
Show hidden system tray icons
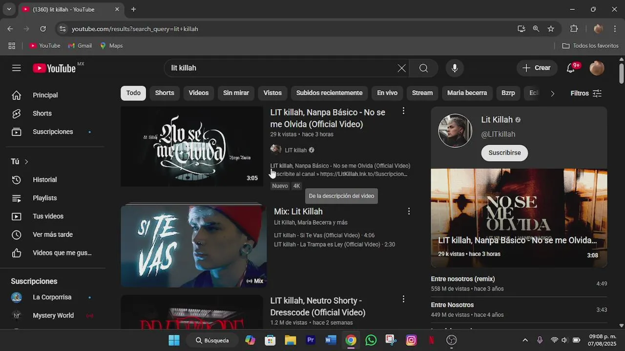[x=525, y=340]
